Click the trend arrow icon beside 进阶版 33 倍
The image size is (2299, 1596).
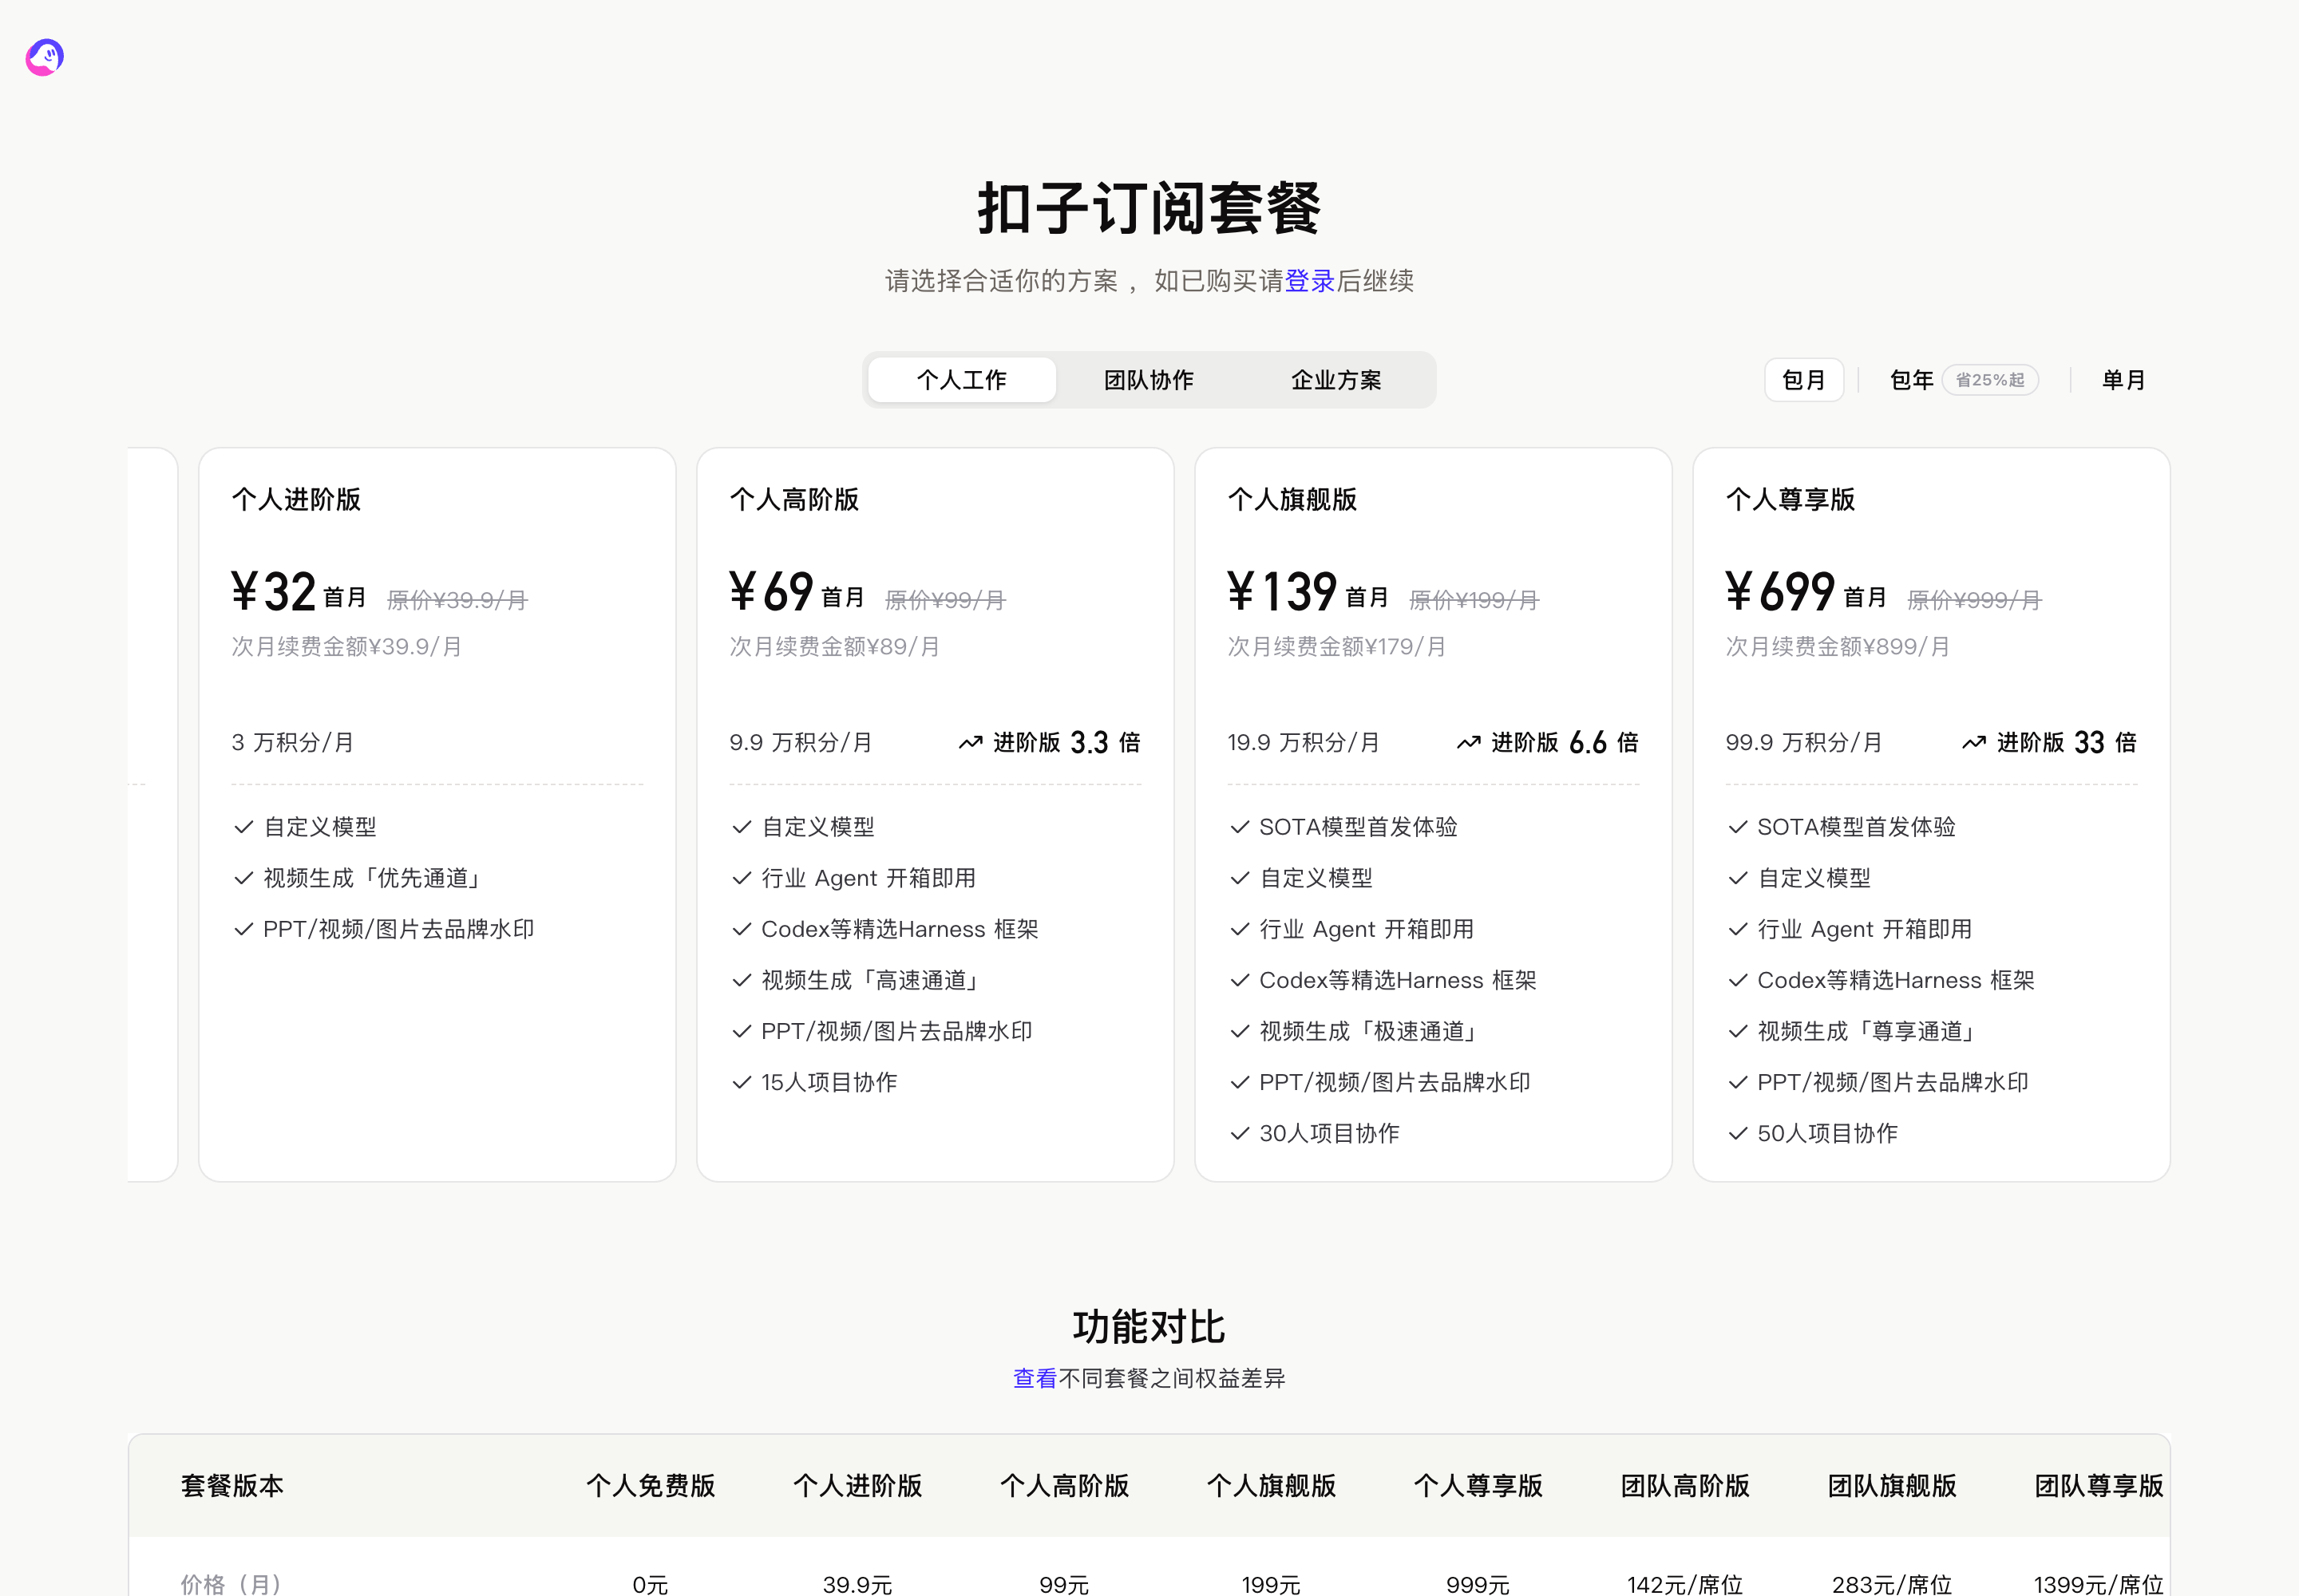1974,743
